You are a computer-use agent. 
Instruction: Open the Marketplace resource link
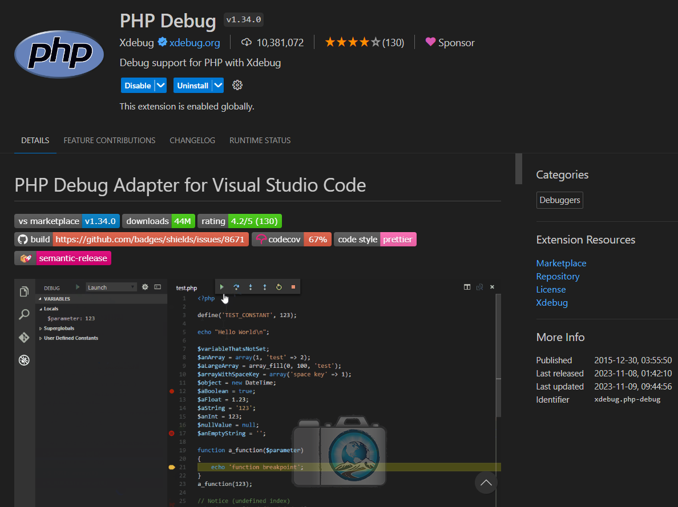[x=561, y=263]
